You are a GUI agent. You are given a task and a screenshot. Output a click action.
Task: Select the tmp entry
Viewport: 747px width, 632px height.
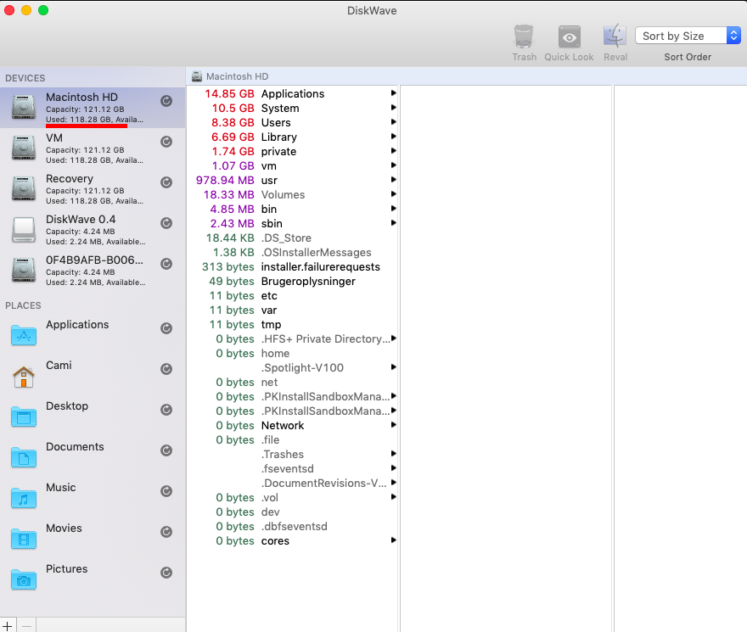293,324
